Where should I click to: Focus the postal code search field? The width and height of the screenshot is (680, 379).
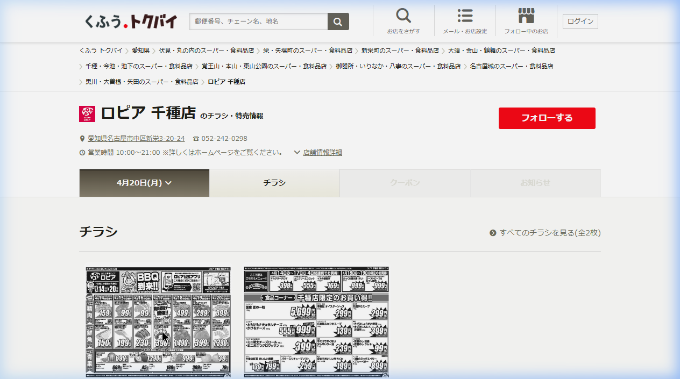pyautogui.click(x=258, y=22)
